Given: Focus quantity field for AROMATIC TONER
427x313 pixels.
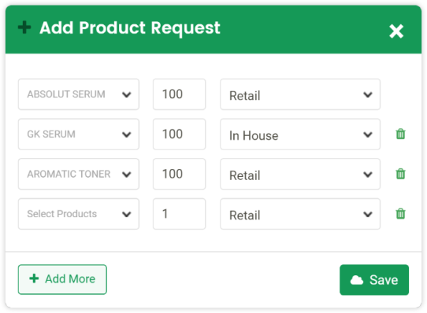Looking at the screenshot, I should tap(179, 174).
